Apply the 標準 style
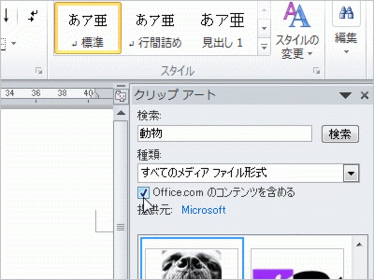The width and height of the screenshot is (374, 280). pyautogui.click(x=88, y=28)
